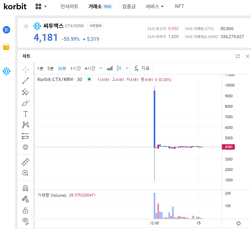The height and width of the screenshot is (229, 251).
Task: Select the 1시간 interval
Action: (75, 68)
